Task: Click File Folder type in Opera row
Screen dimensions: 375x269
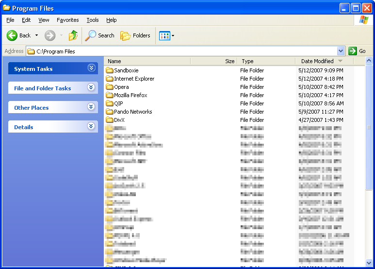Action: [x=252, y=87]
